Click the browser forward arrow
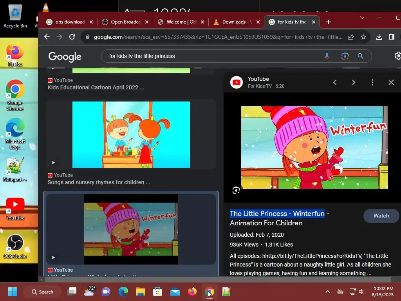The width and height of the screenshot is (401, 301). [60, 37]
